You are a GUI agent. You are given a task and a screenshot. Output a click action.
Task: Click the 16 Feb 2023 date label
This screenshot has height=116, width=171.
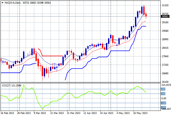(7, 113)
